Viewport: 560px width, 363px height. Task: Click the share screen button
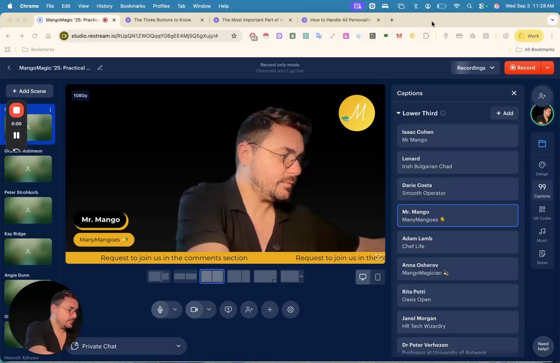[228, 309]
